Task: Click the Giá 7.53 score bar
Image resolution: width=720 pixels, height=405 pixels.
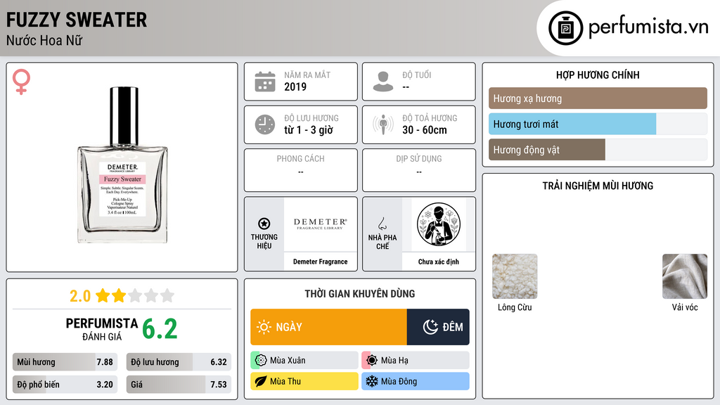Action: 179,385
